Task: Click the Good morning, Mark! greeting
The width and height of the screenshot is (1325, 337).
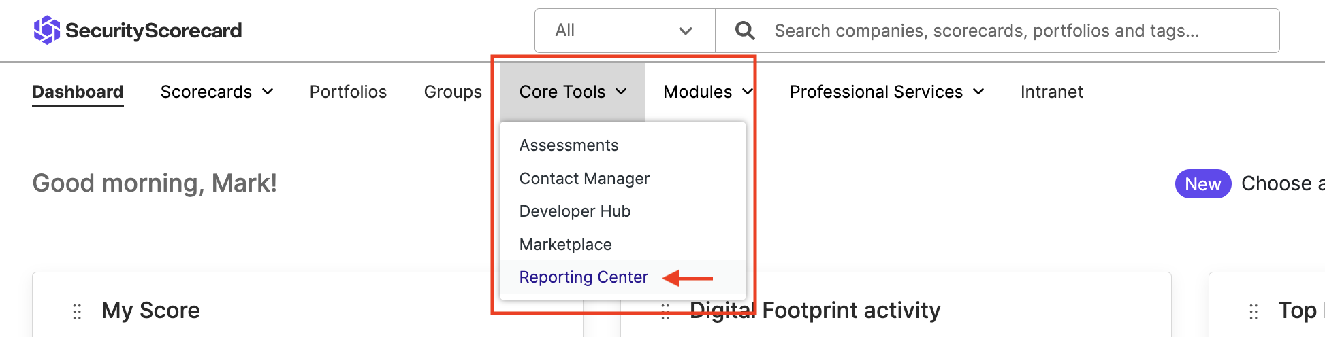Action: click(x=155, y=183)
